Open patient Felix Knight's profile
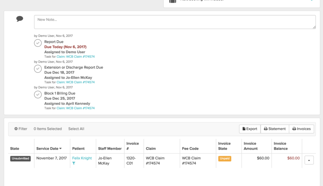The width and height of the screenshot is (323, 186). pyautogui.click(x=82, y=158)
